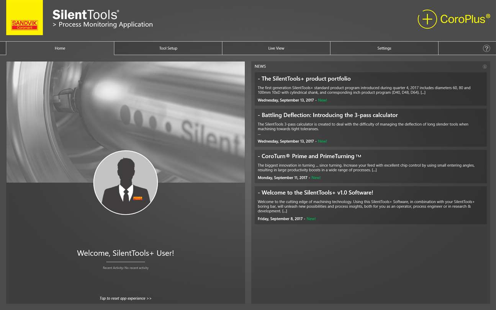The width and height of the screenshot is (496, 310).
Task: Open help via the question mark icon
Action: 486,48
